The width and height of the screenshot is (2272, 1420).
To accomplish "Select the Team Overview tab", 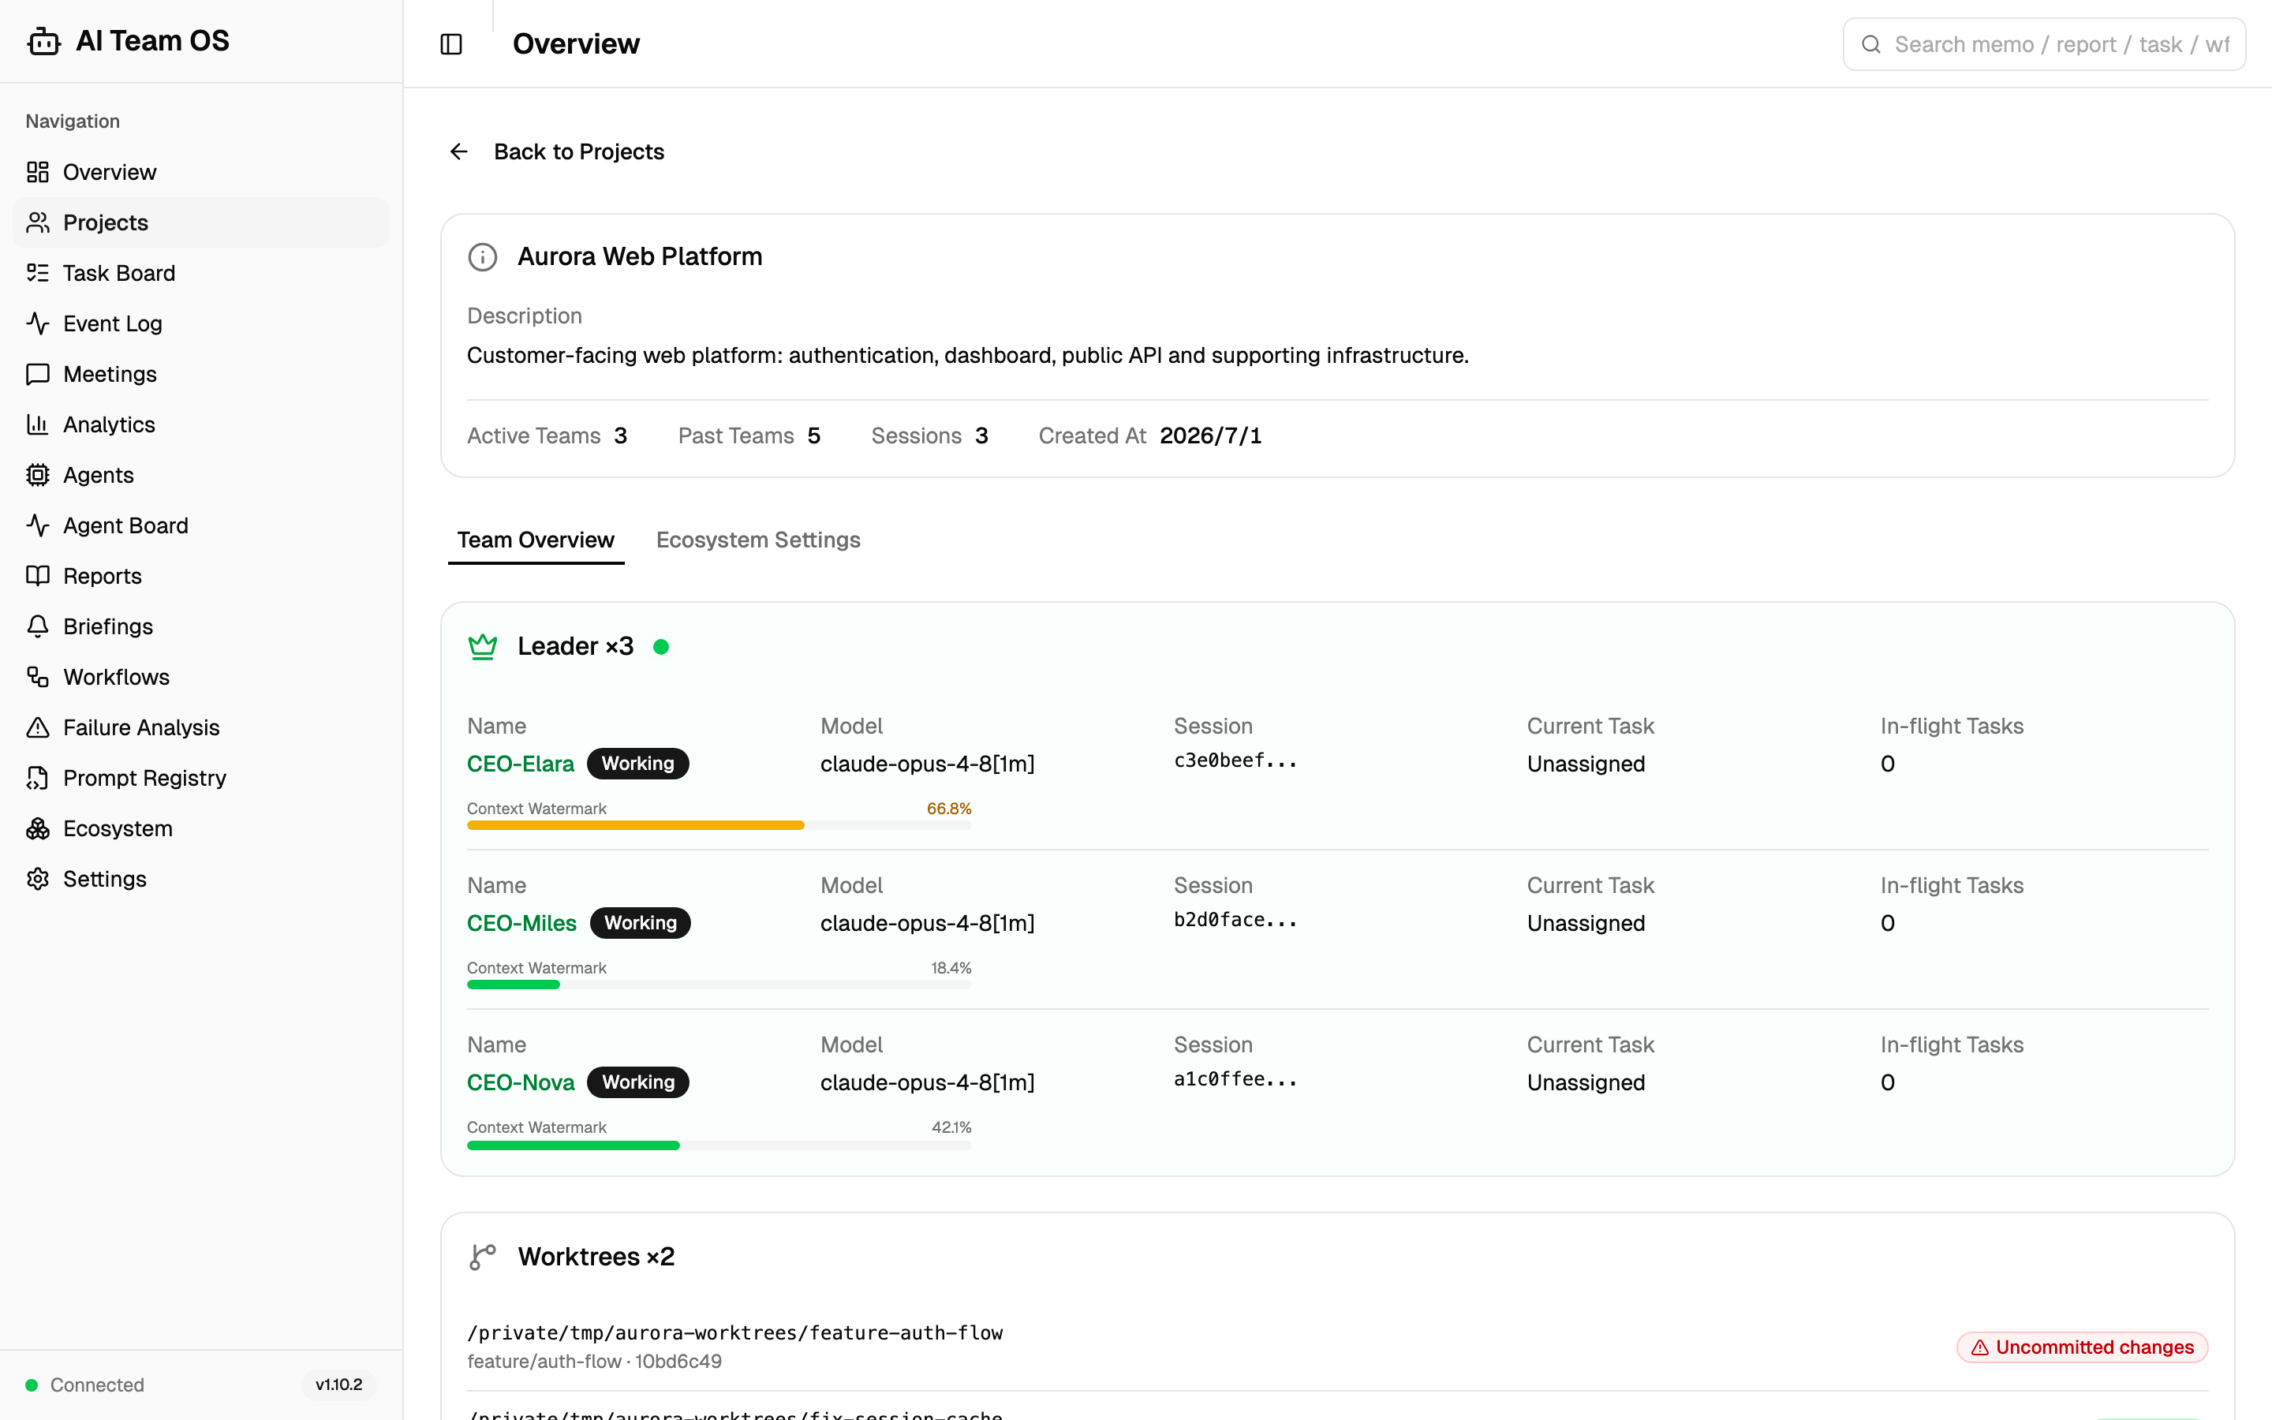I will coord(536,540).
